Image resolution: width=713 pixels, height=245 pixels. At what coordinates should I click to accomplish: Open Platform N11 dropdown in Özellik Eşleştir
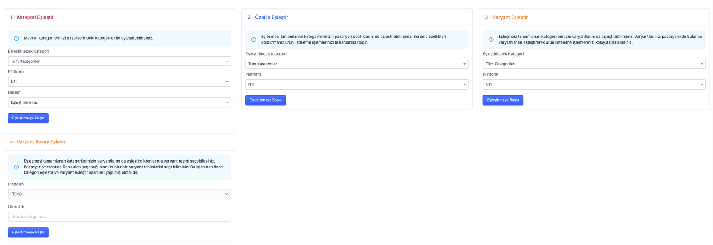pyautogui.click(x=356, y=85)
